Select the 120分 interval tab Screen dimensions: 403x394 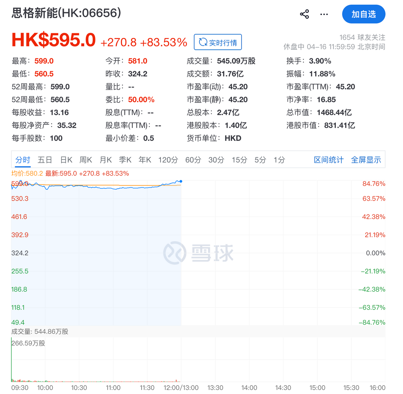168,160
